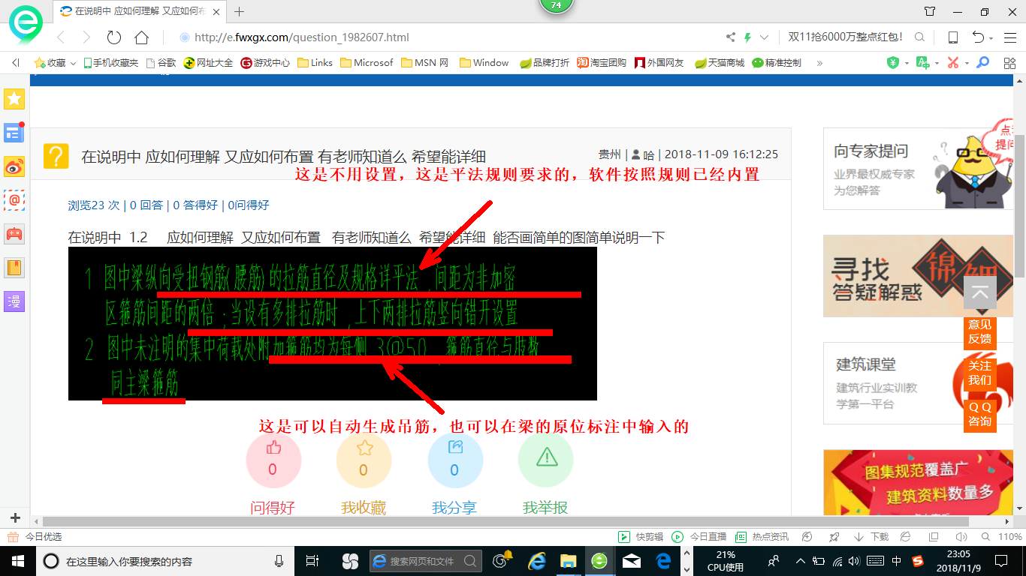The width and height of the screenshot is (1026, 576).
Task: Click the 我收藏 star button
Action: click(364, 460)
